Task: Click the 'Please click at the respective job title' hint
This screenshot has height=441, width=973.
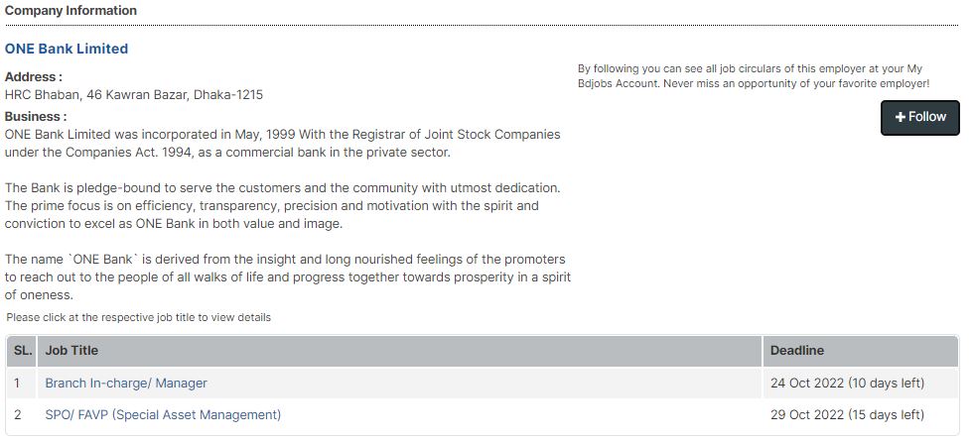Action: pos(138,318)
